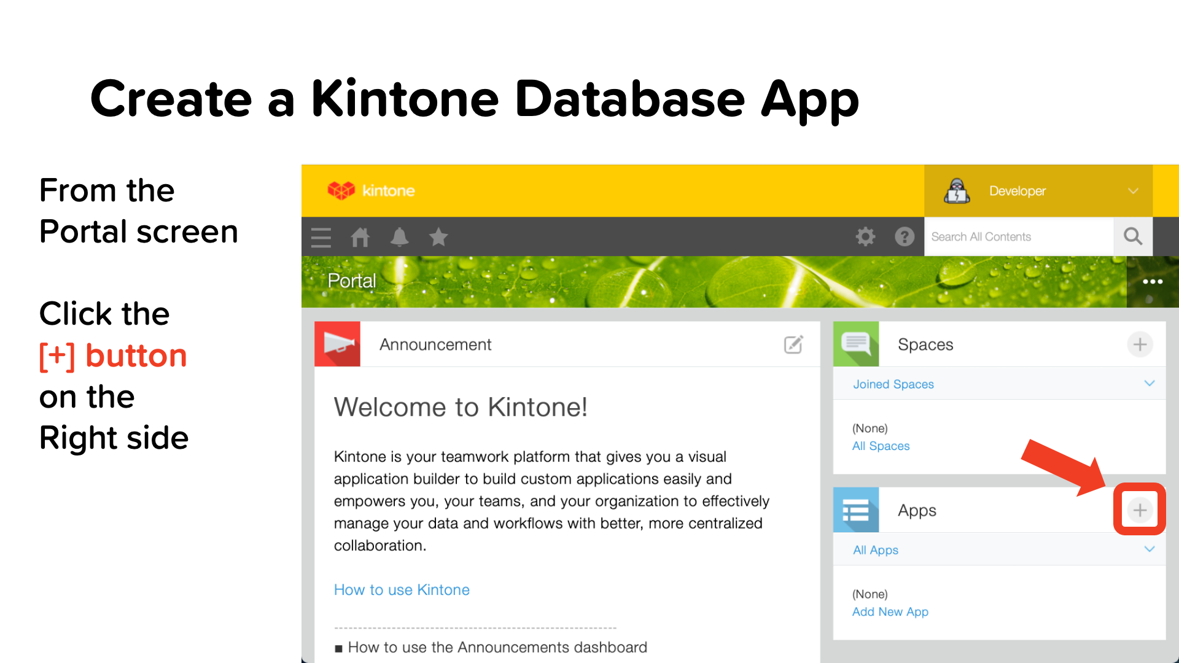Click the search magnifier button
This screenshot has width=1179, height=663.
click(x=1133, y=236)
